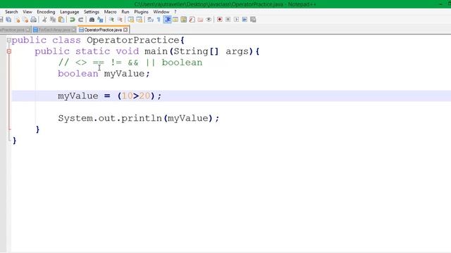Click main(String[] args) in method signature
The image size is (451, 253).
pos(199,51)
